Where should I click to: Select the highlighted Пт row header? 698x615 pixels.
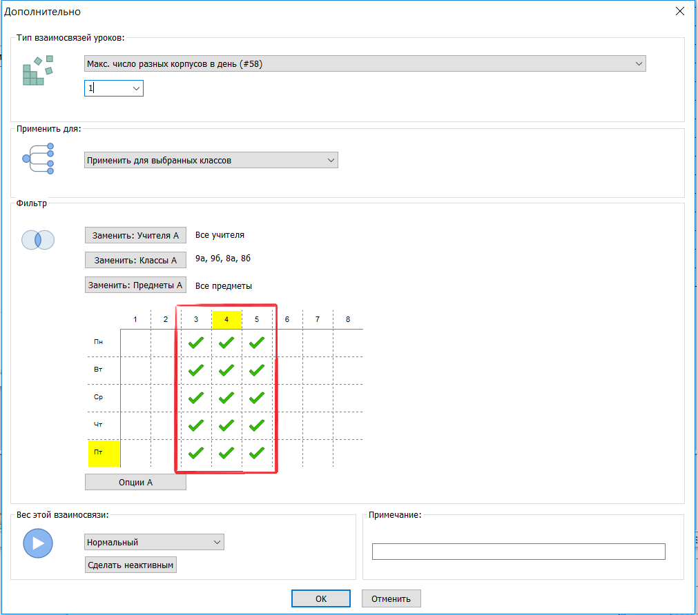tap(104, 453)
